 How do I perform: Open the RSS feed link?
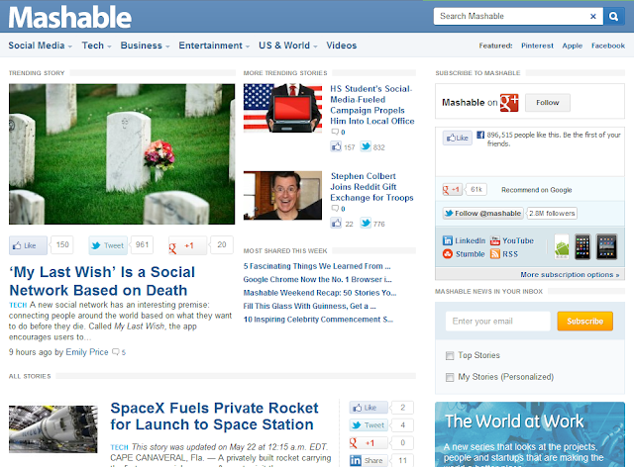point(504,254)
